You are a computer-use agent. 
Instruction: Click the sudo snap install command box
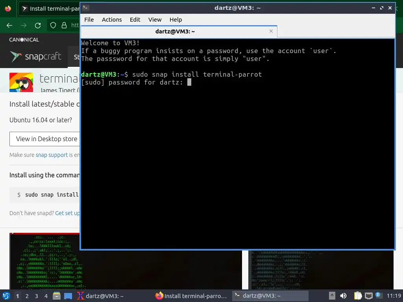45,195
